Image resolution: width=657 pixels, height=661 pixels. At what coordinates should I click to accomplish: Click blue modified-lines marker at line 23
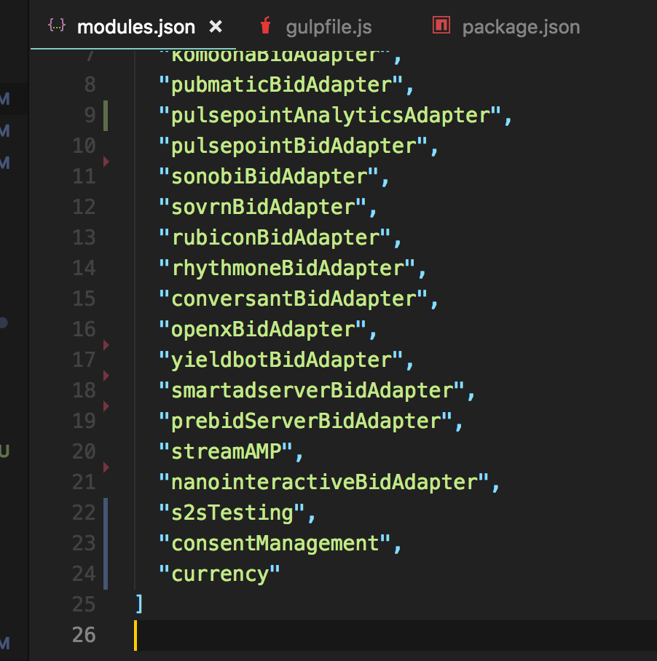[x=106, y=543]
